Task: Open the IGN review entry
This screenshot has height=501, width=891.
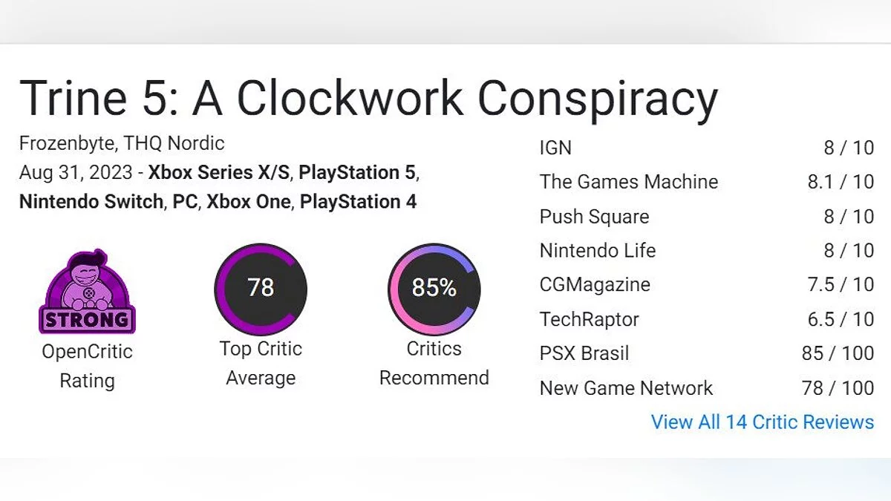Action: [555, 148]
